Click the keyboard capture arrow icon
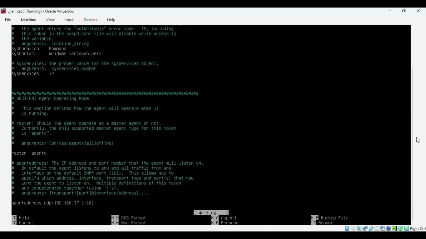Image resolution: width=426 pixels, height=239 pixels. (407, 228)
